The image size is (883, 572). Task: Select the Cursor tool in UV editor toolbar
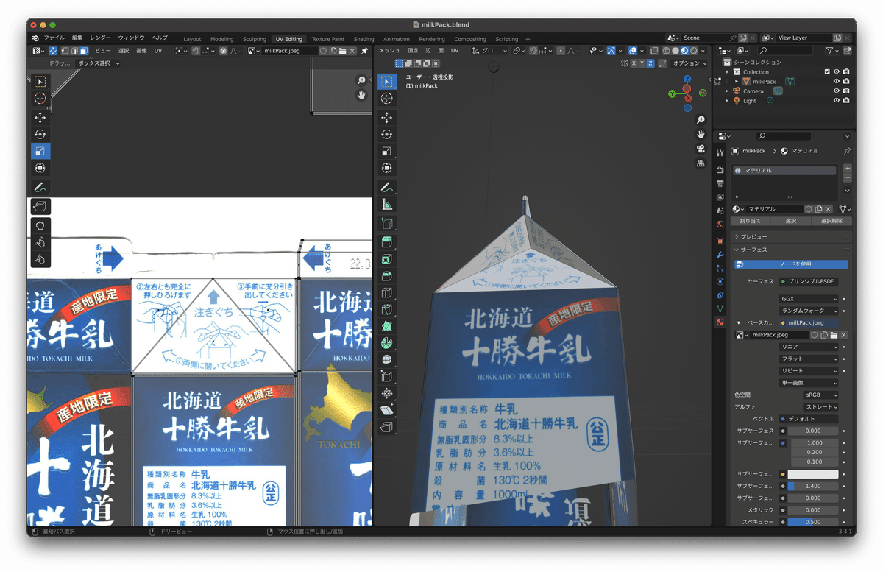pos(40,98)
